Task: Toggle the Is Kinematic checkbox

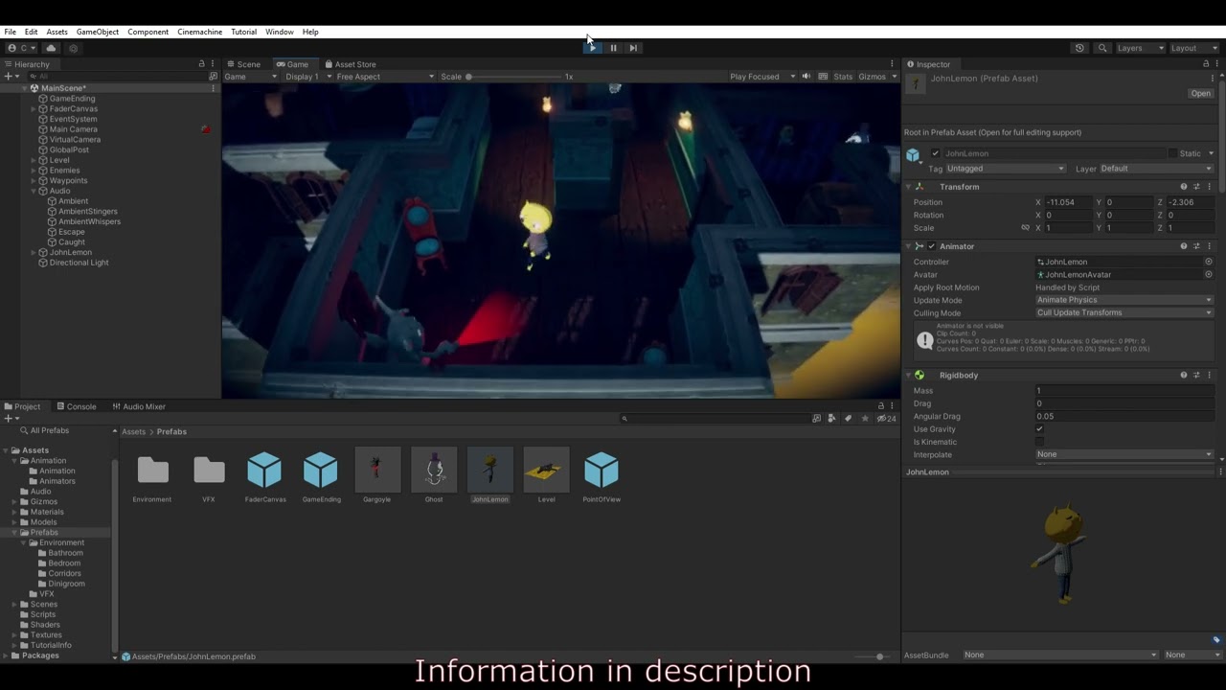Action: pyautogui.click(x=1040, y=442)
